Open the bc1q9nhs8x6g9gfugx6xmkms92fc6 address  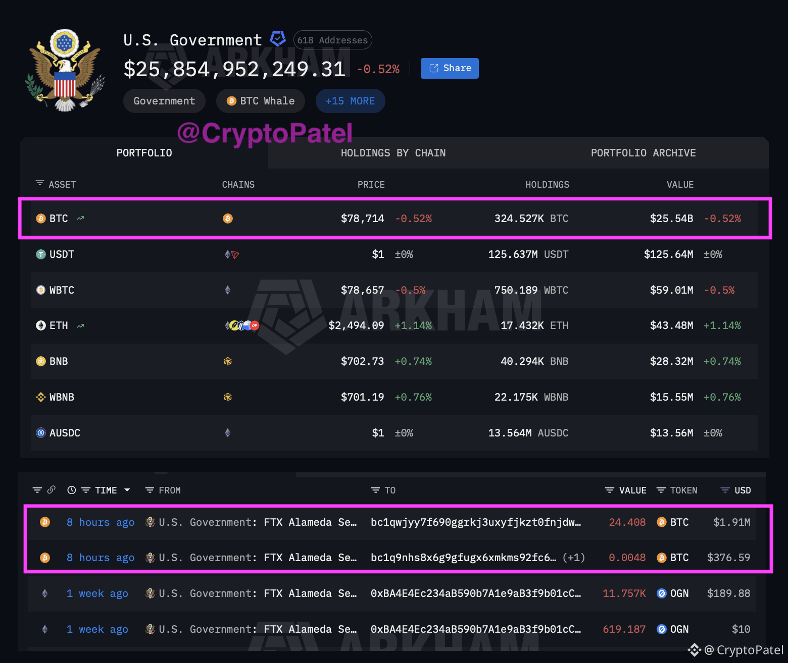tap(463, 558)
